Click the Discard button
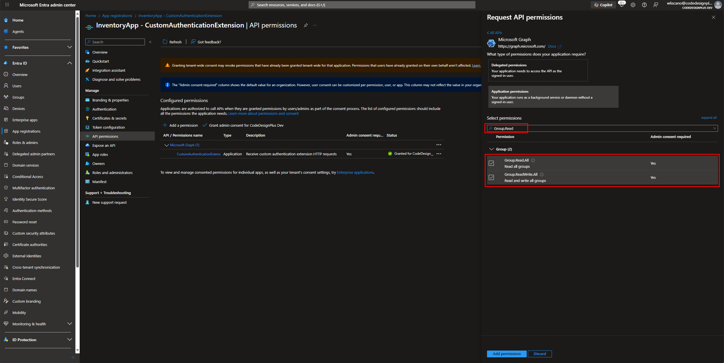The height and width of the screenshot is (363, 724). (539, 354)
